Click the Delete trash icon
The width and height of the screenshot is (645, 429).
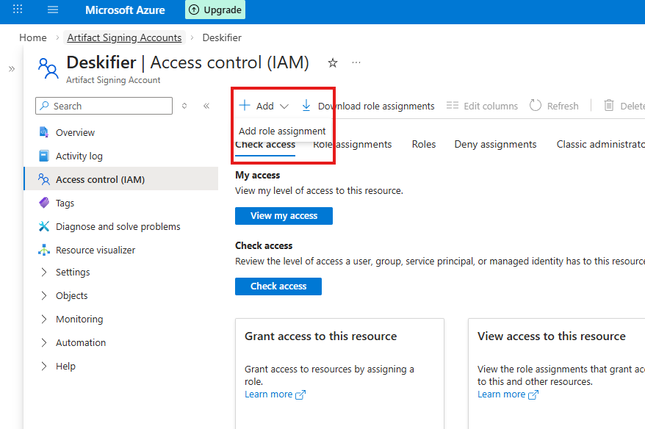point(609,105)
